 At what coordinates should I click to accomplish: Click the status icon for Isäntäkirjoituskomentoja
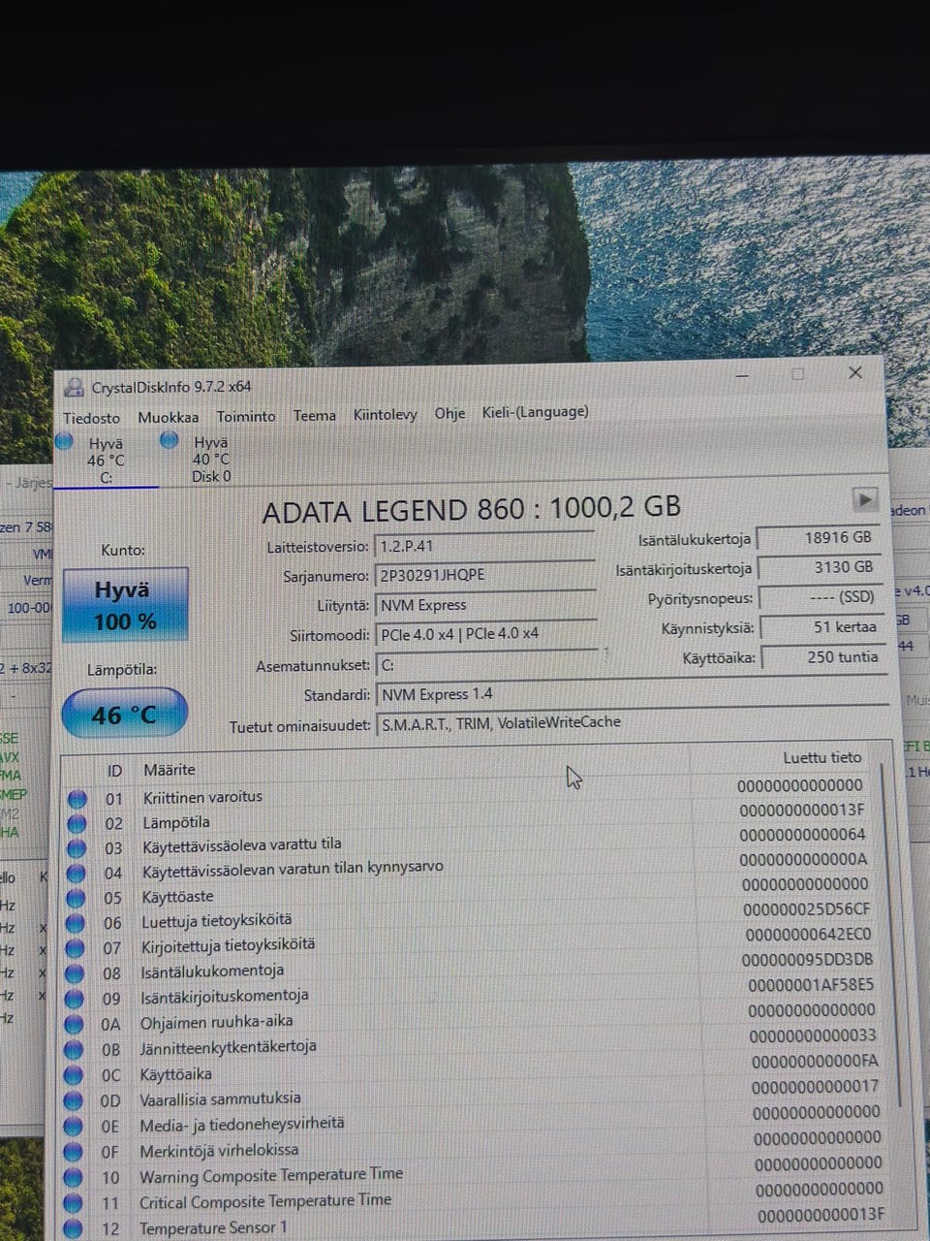click(x=74, y=999)
